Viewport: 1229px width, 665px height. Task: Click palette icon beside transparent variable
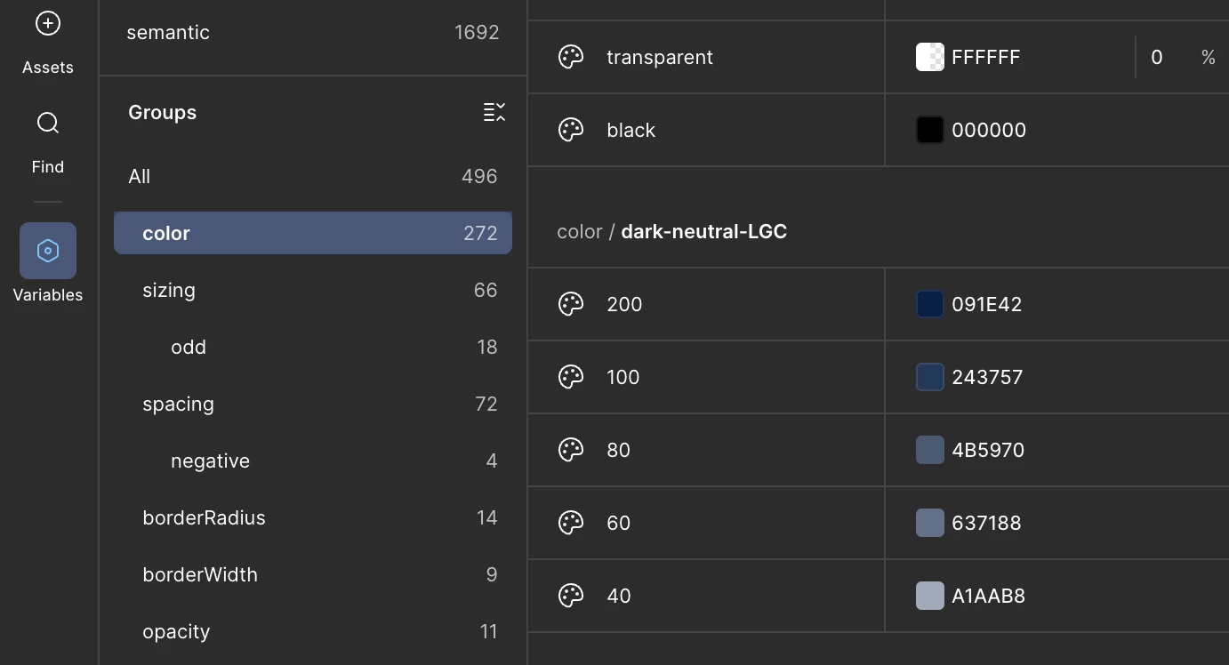coord(571,57)
